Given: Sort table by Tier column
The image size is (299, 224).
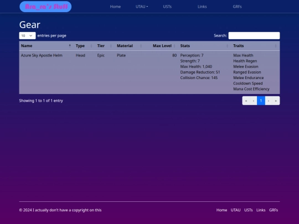Looking at the screenshot, I should (105, 46).
